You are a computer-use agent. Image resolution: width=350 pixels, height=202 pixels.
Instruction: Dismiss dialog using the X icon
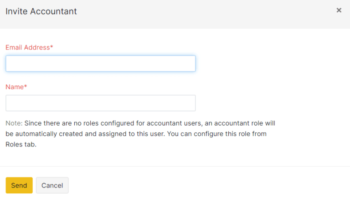click(339, 10)
